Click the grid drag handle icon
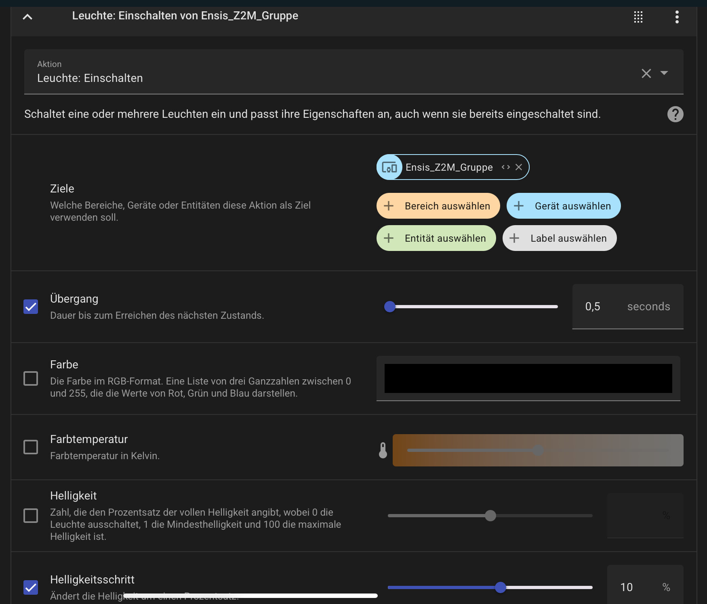Viewport: 707px width, 604px height. pyautogui.click(x=638, y=17)
